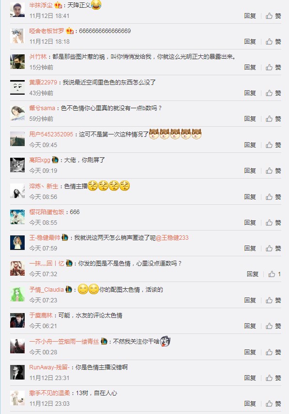Open the avatar of 王-稳健最帅

[x=17, y=242]
